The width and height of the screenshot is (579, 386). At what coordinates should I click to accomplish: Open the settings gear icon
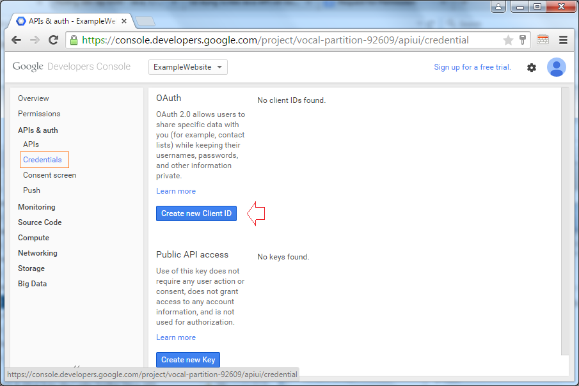coord(532,68)
